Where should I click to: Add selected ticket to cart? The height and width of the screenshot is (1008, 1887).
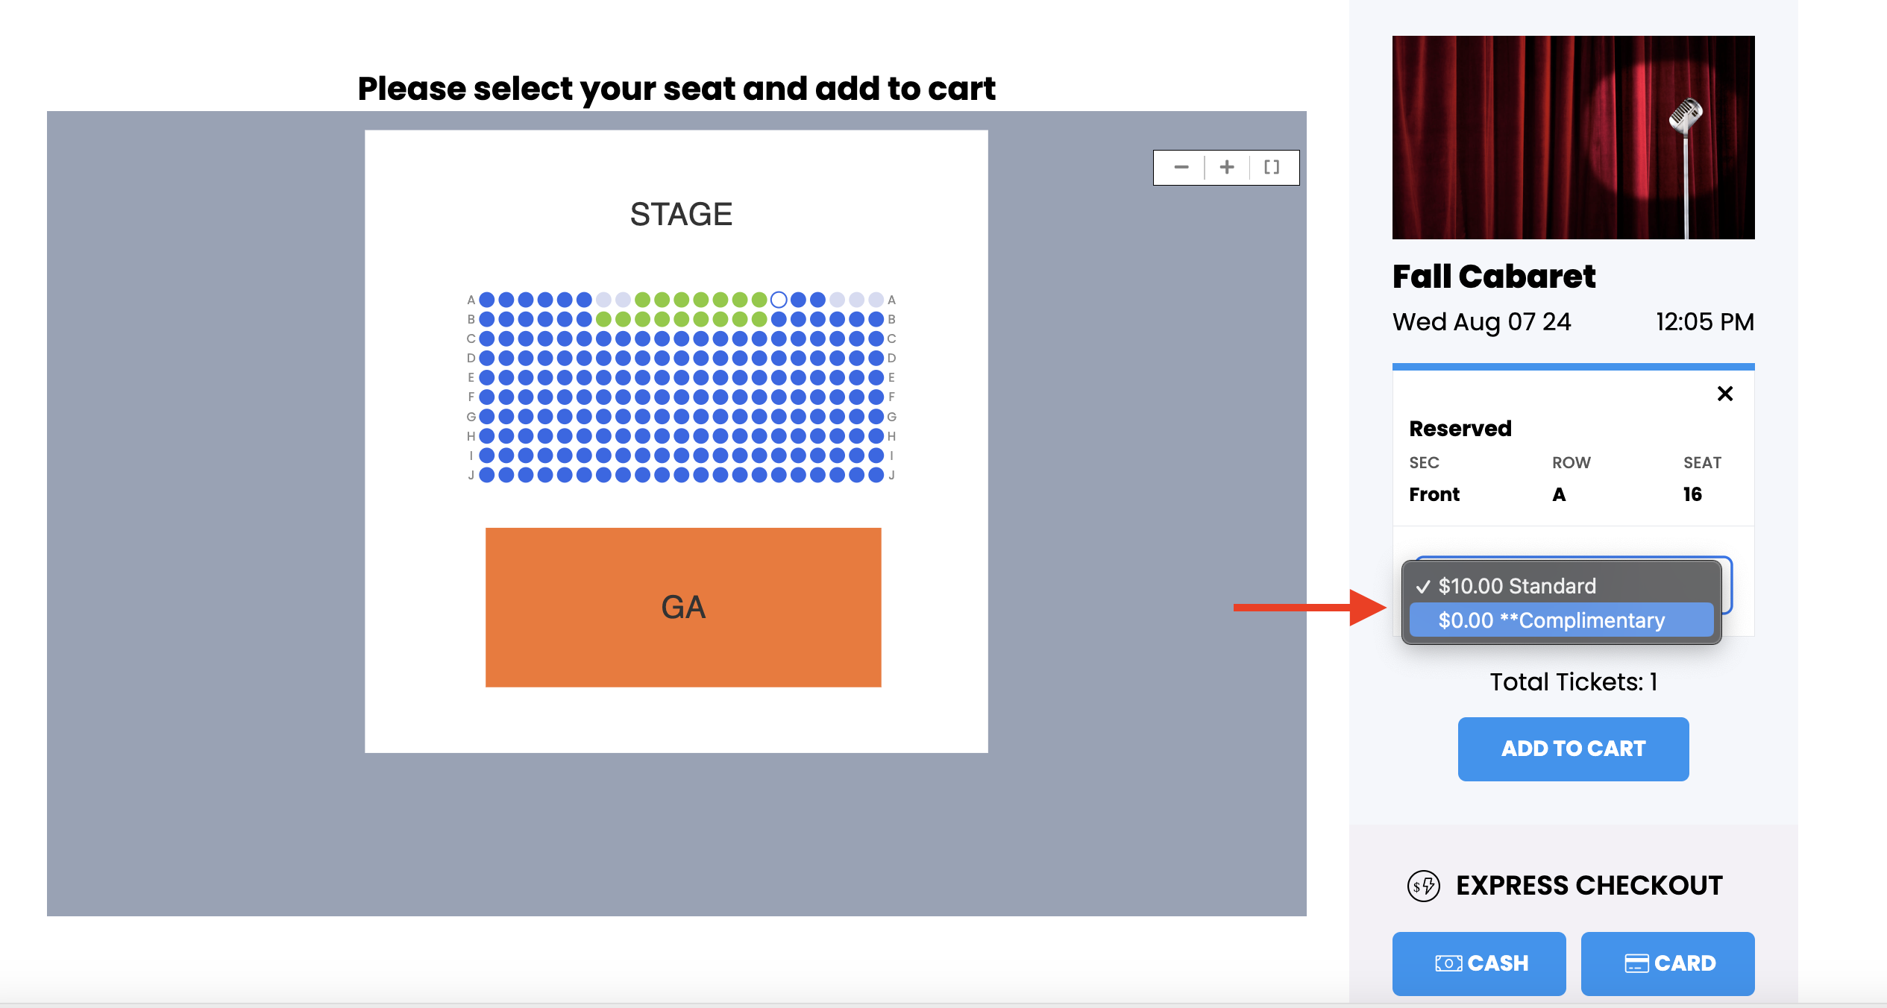[1573, 749]
